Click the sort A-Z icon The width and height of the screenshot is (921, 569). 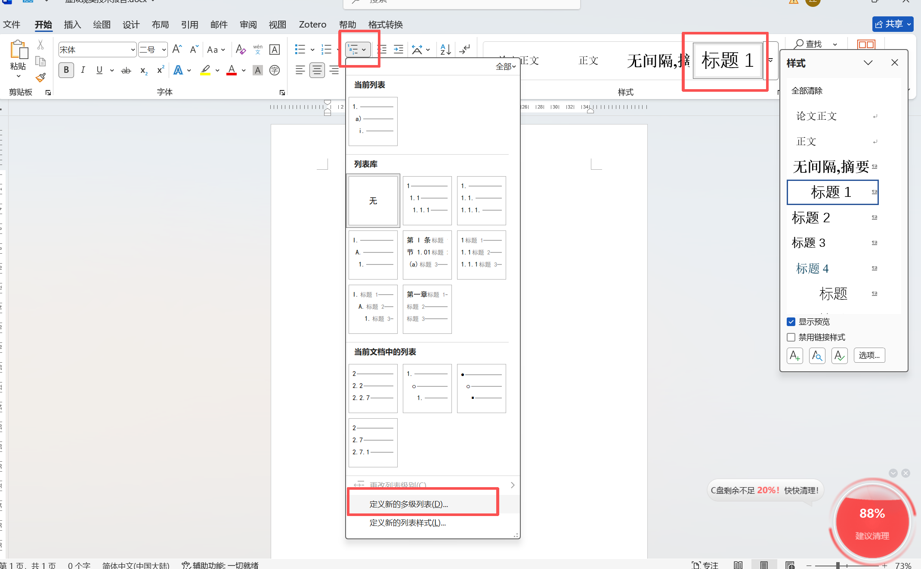(445, 50)
